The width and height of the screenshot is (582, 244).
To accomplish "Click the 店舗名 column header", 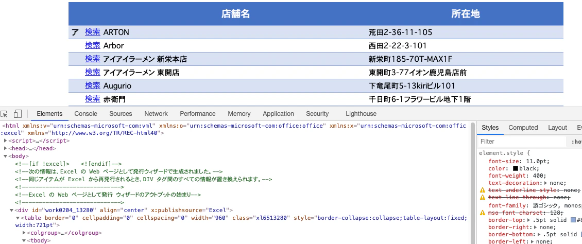I will [235, 14].
